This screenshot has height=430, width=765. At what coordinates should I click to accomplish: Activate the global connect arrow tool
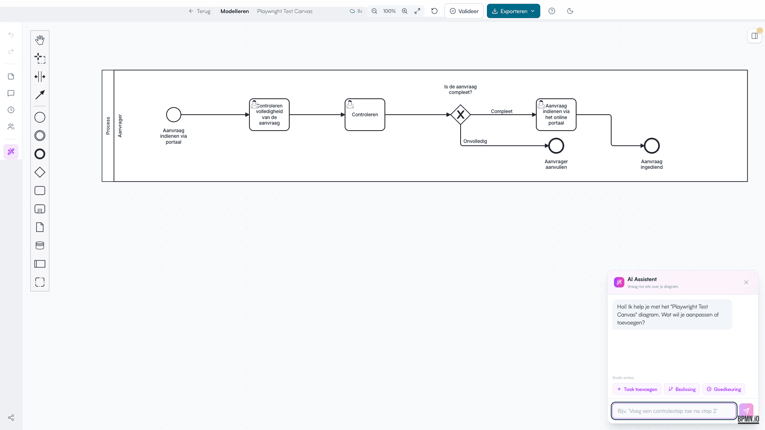tap(40, 95)
